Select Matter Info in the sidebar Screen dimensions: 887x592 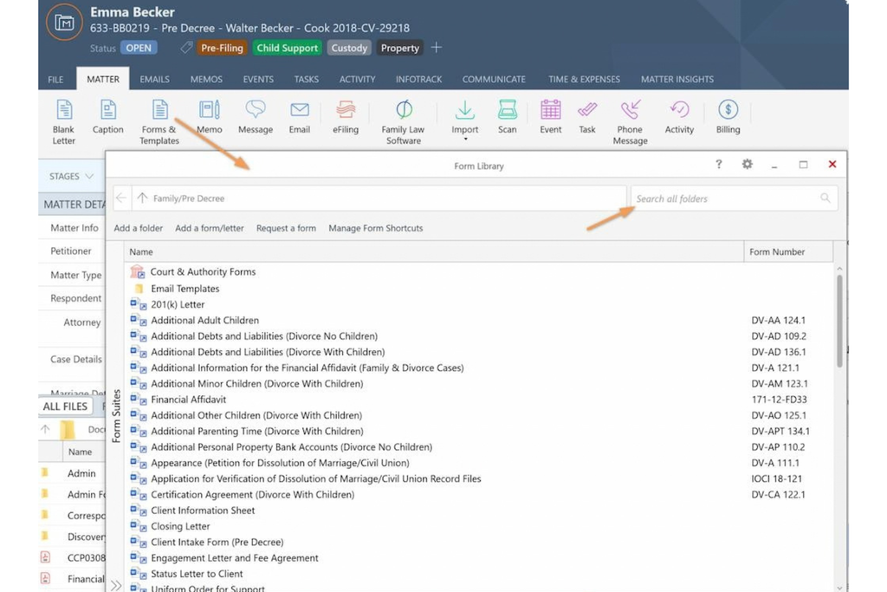click(x=74, y=227)
